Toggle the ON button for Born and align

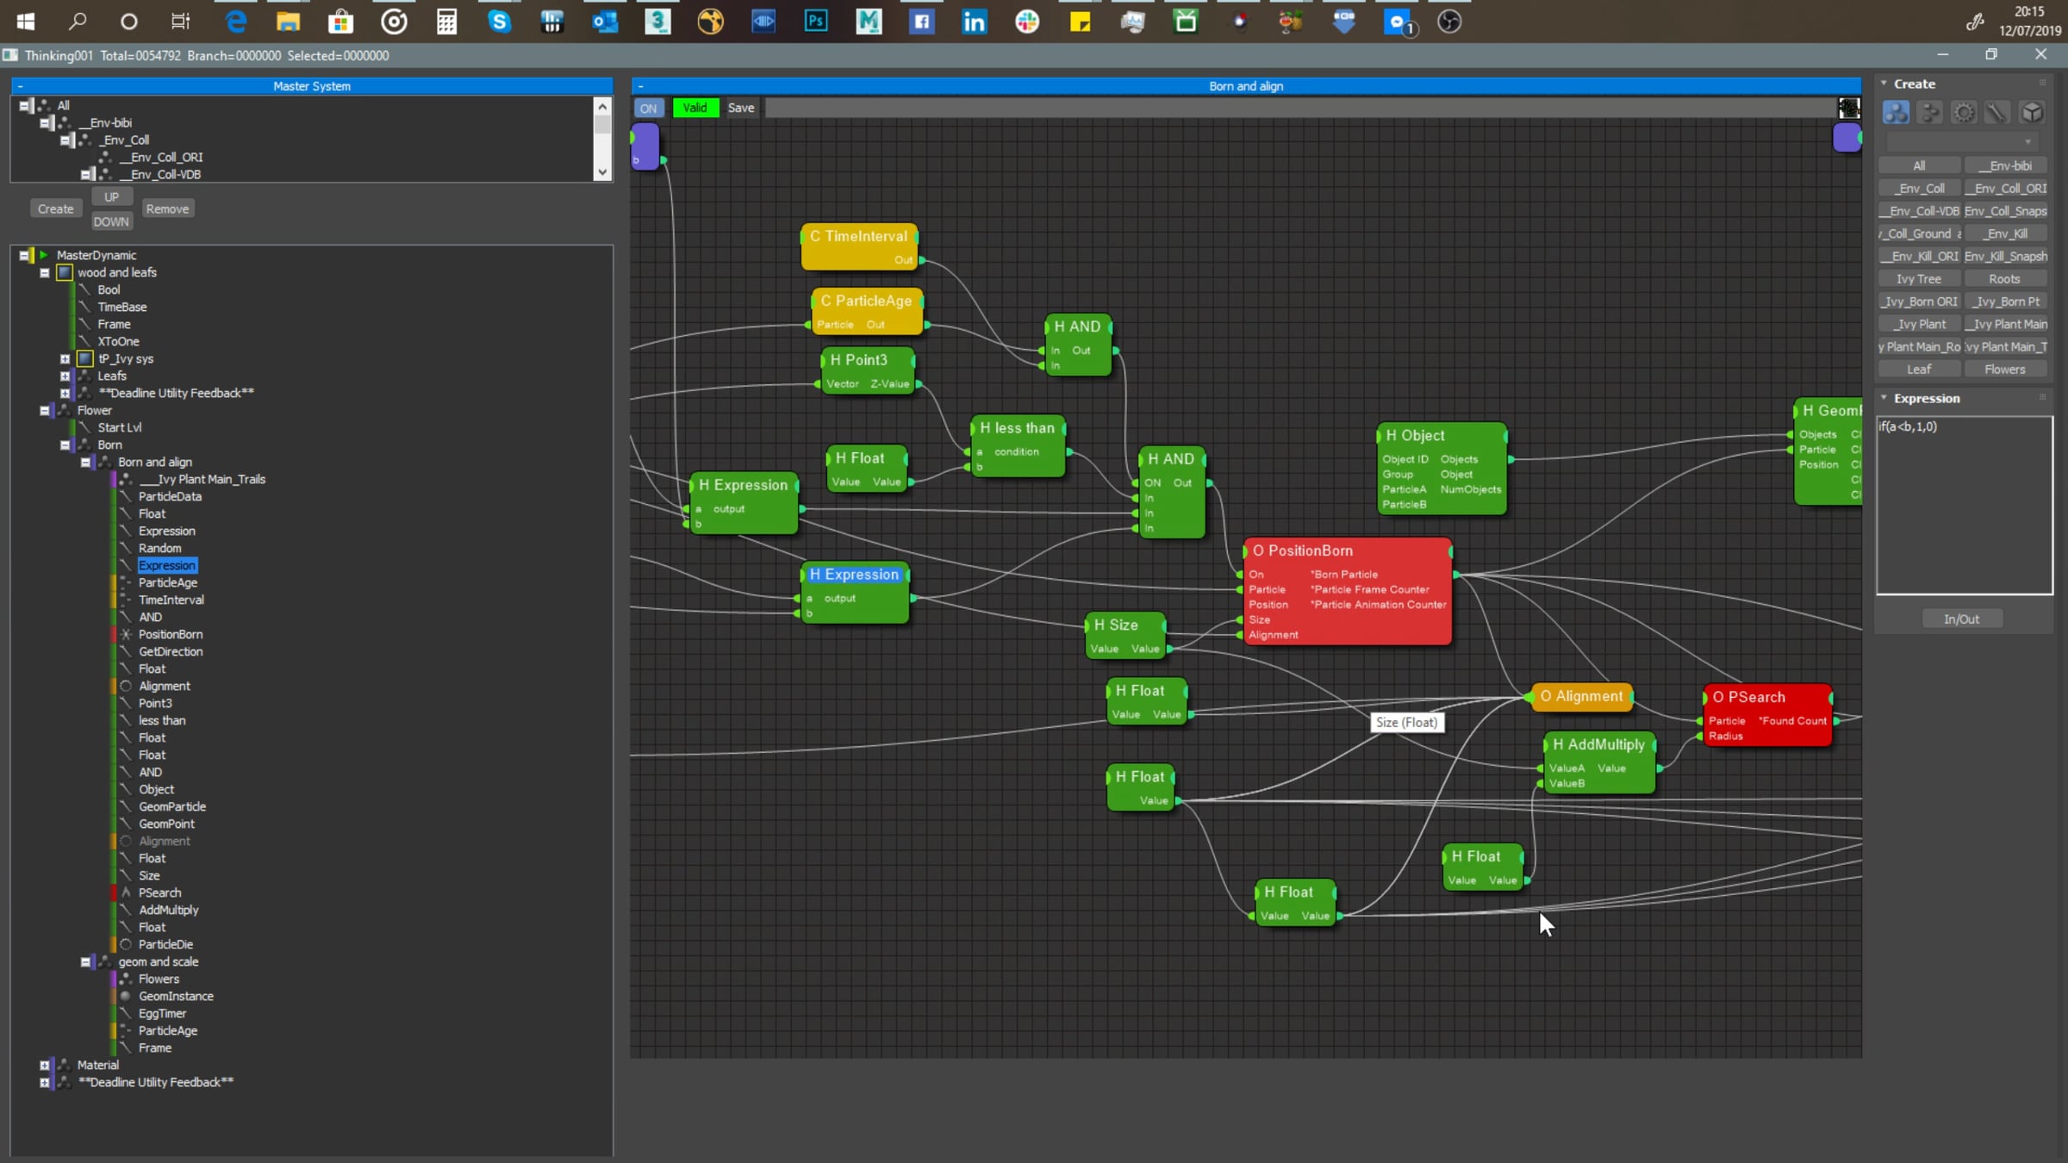(x=648, y=109)
